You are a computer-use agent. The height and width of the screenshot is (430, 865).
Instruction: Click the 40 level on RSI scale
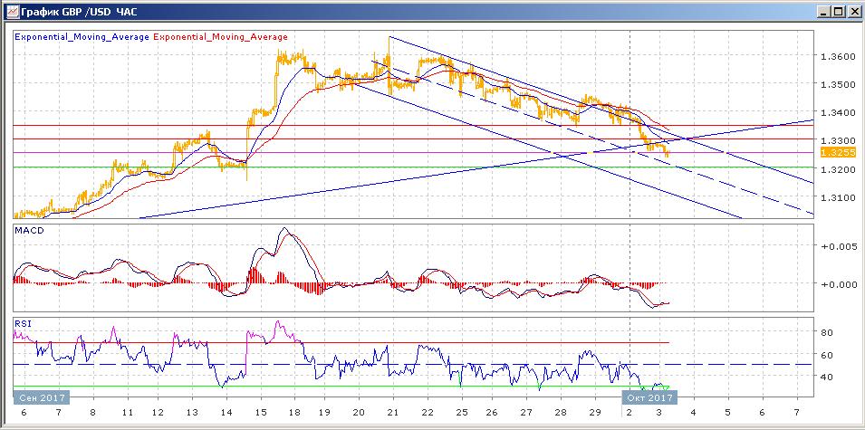point(827,377)
